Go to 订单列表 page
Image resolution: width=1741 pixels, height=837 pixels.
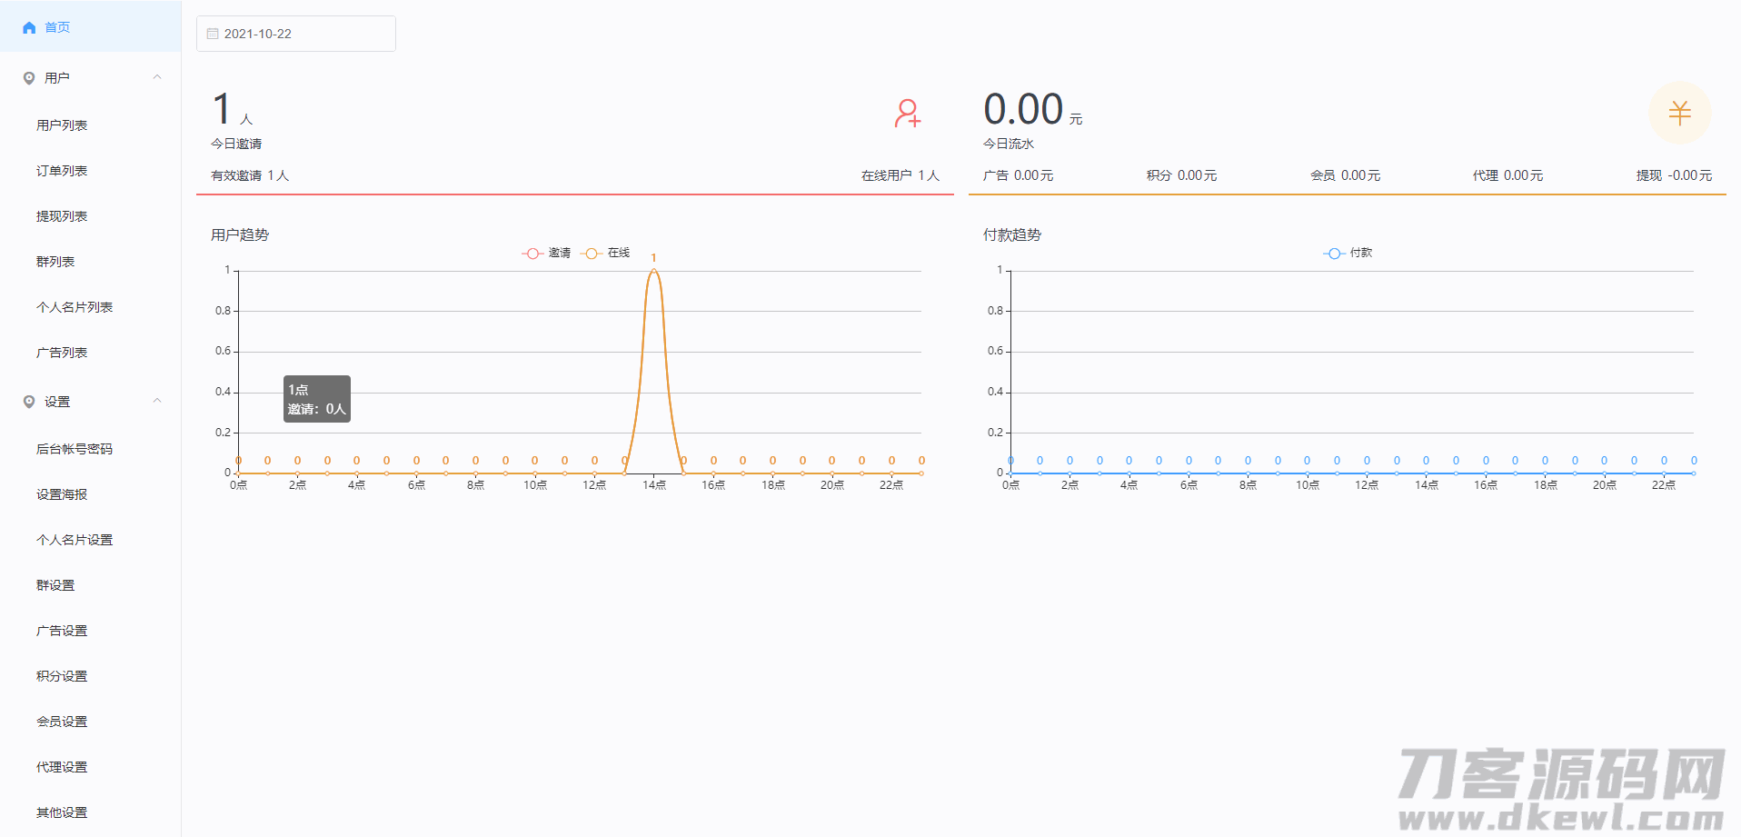coord(62,171)
